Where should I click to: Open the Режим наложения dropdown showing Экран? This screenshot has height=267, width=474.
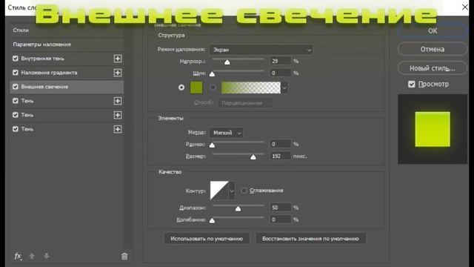[x=261, y=50]
